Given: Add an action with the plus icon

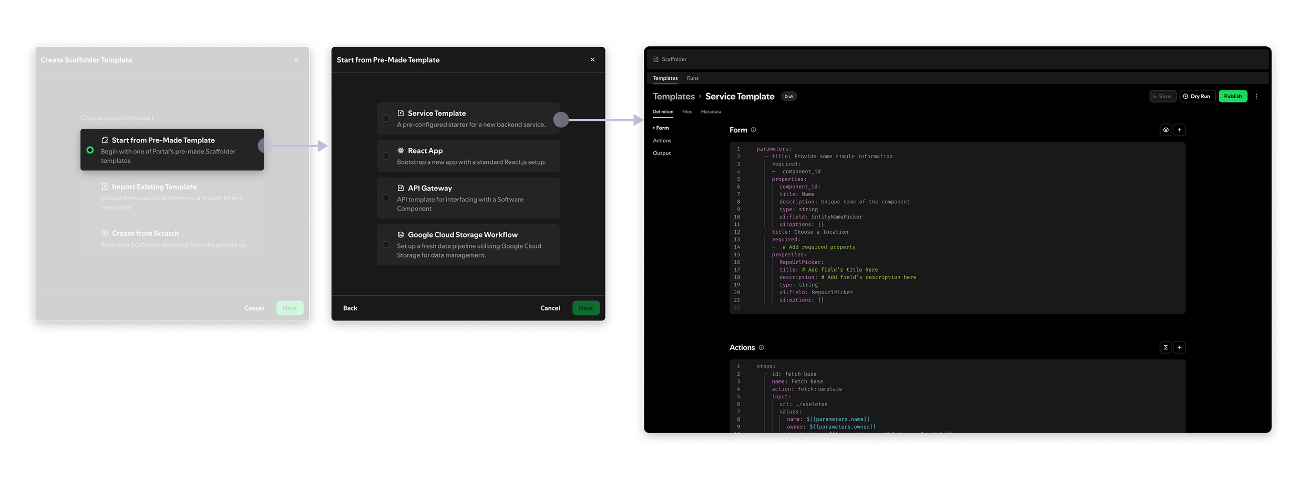Looking at the screenshot, I should (x=1179, y=348).
